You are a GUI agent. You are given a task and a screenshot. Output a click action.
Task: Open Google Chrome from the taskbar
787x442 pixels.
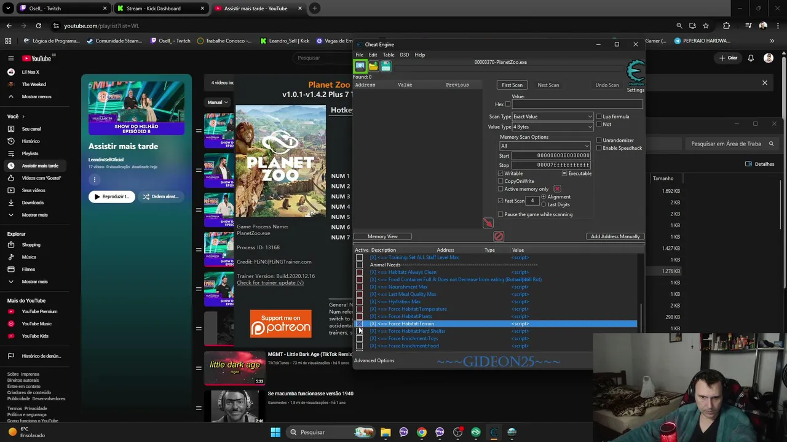[422, 432]
